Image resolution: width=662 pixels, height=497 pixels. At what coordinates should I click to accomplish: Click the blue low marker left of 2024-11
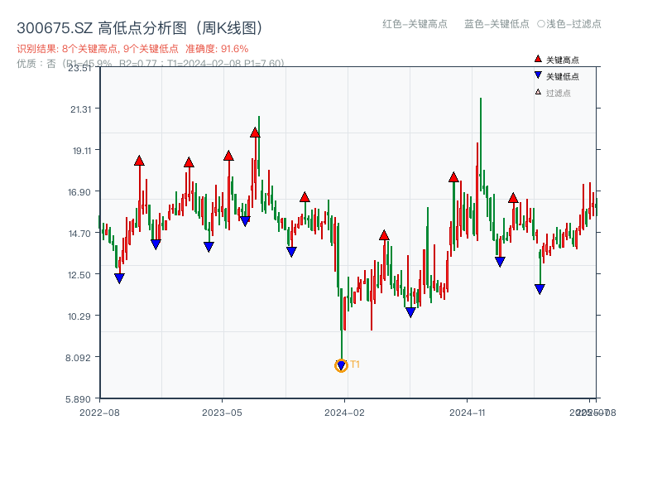tap(411, 311)
